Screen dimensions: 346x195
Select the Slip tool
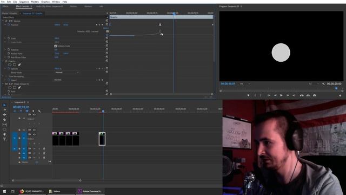click(4, 125)
